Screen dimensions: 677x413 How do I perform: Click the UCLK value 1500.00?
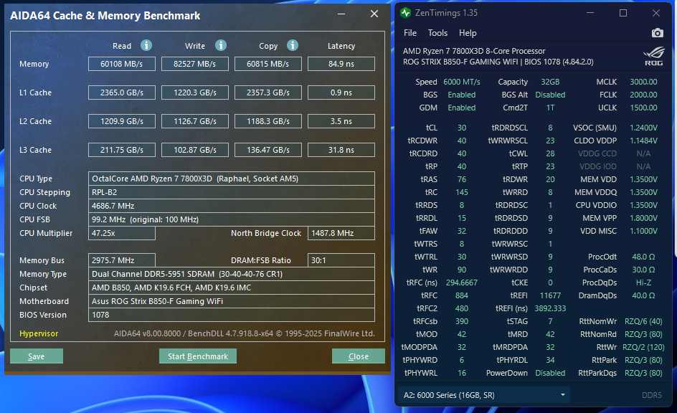click(643, 108)
